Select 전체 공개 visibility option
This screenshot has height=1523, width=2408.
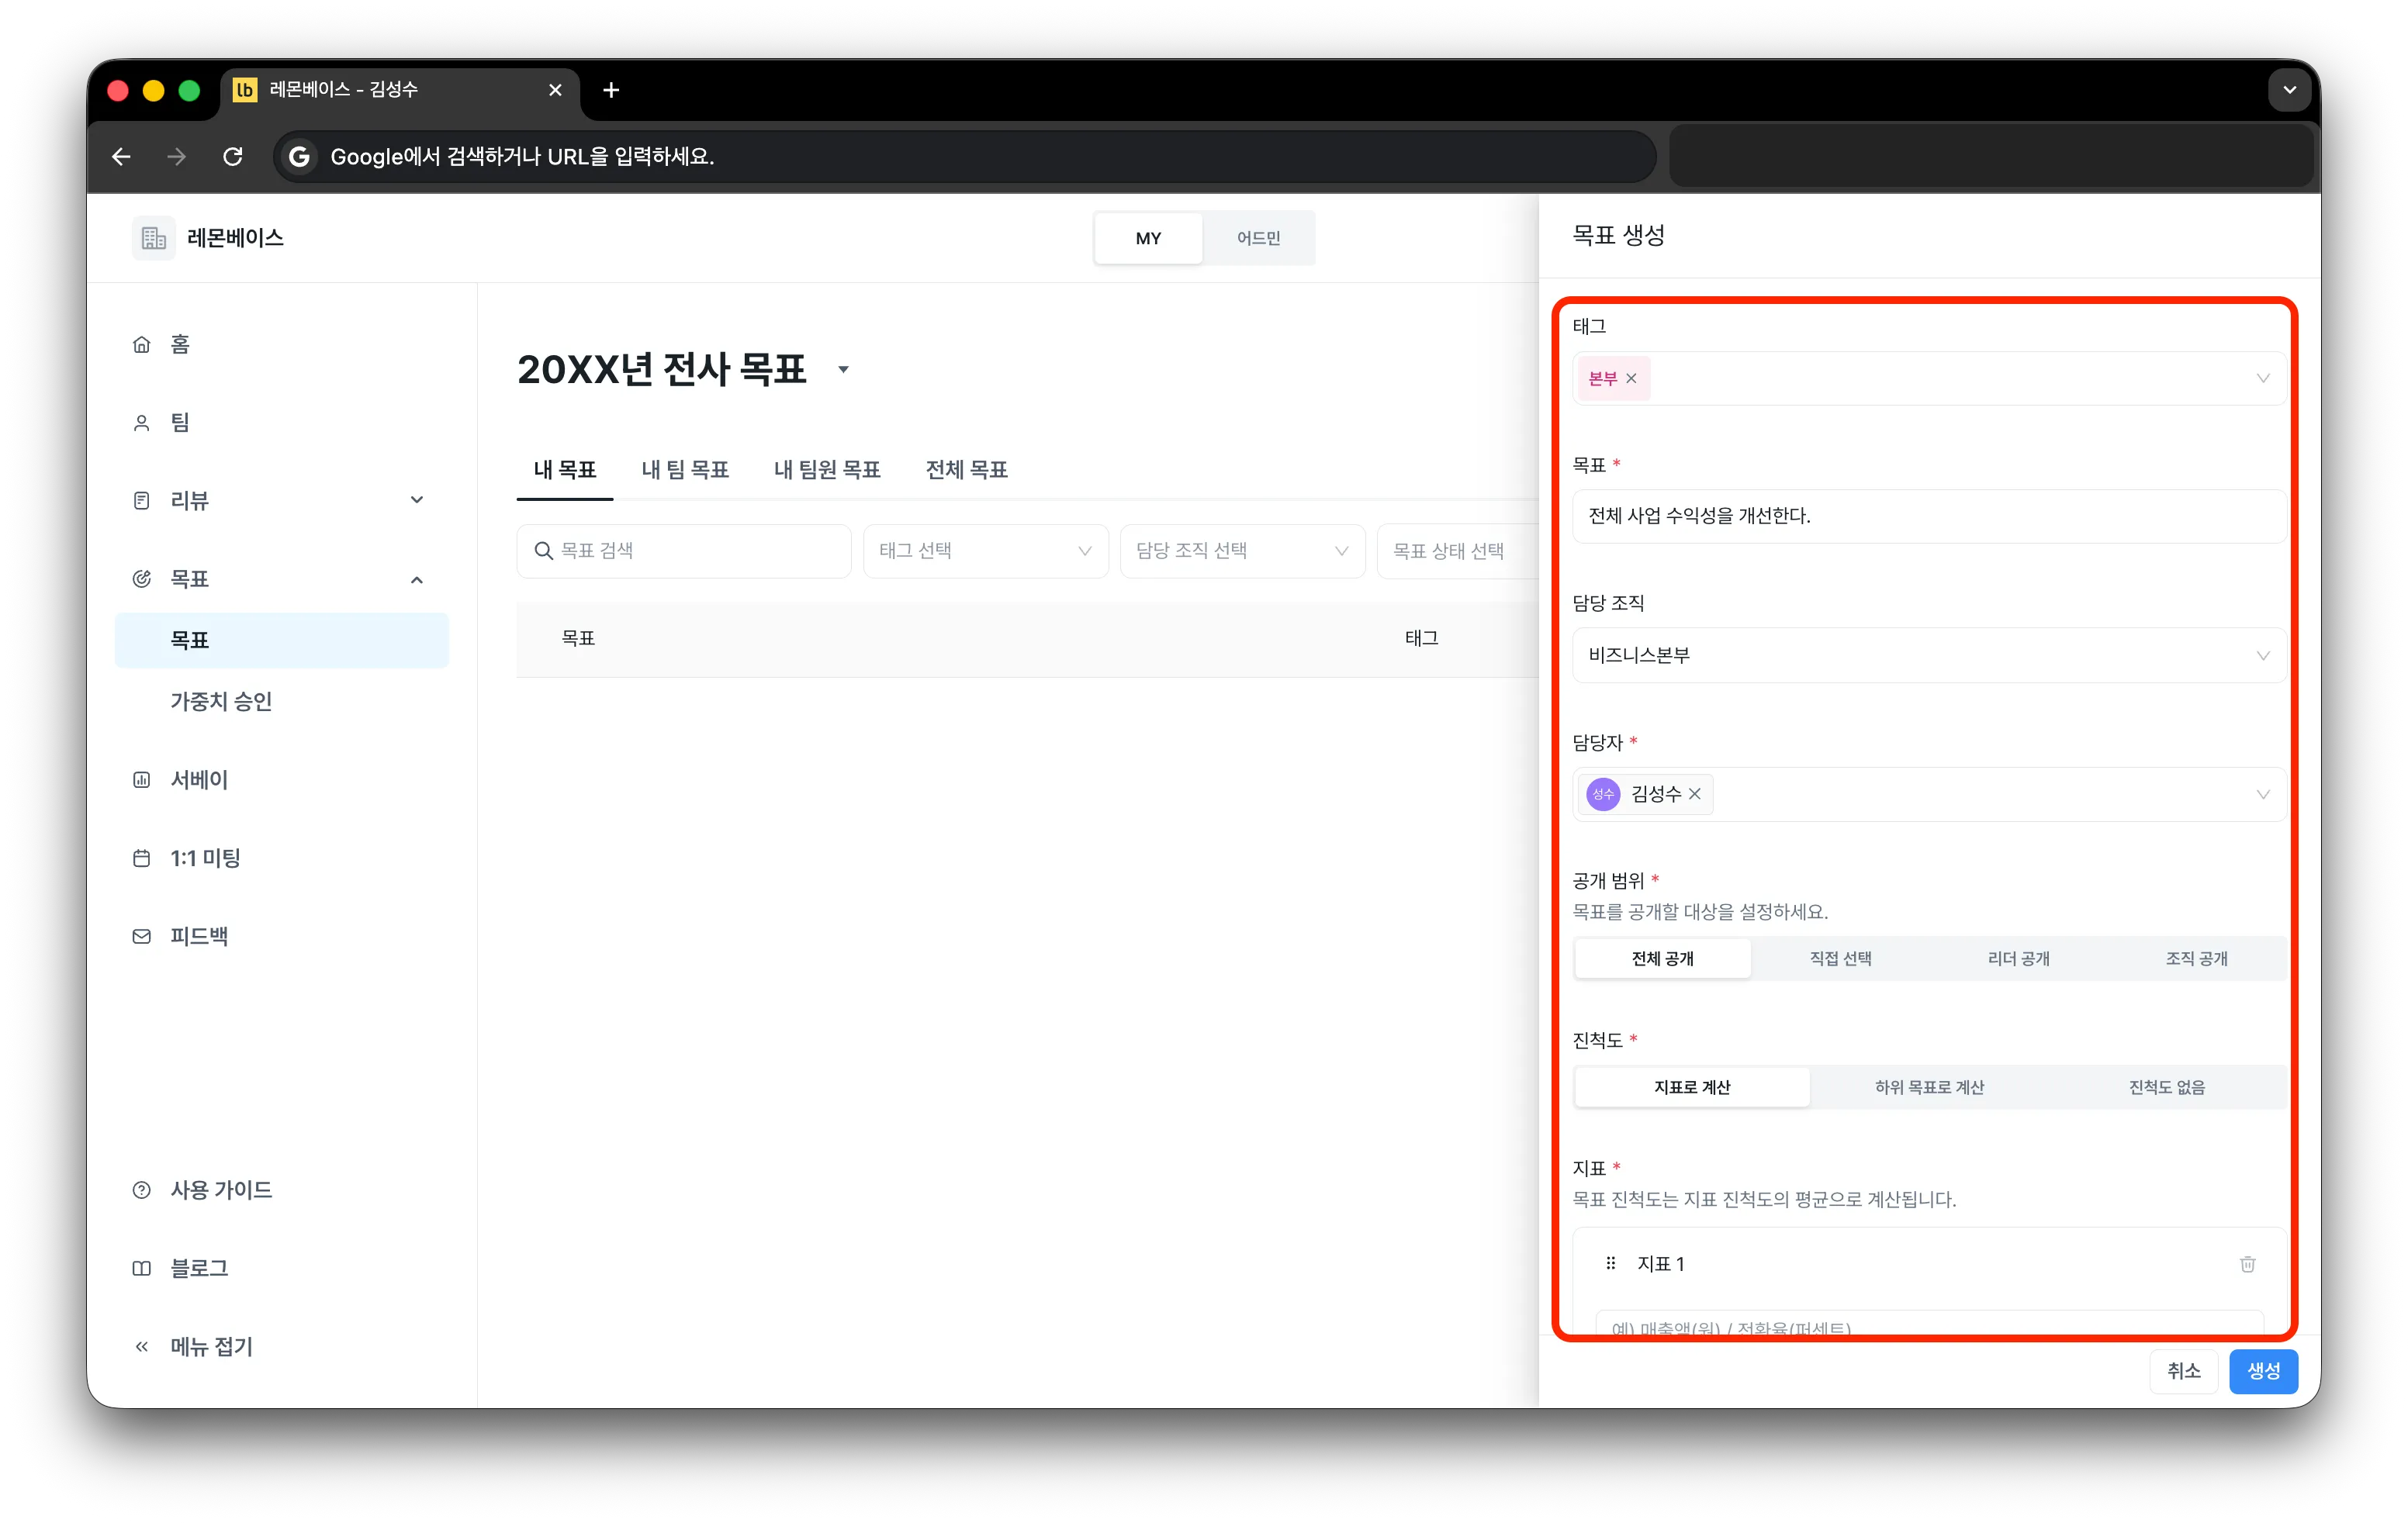pyautogui.click(x=1662, y=958)
